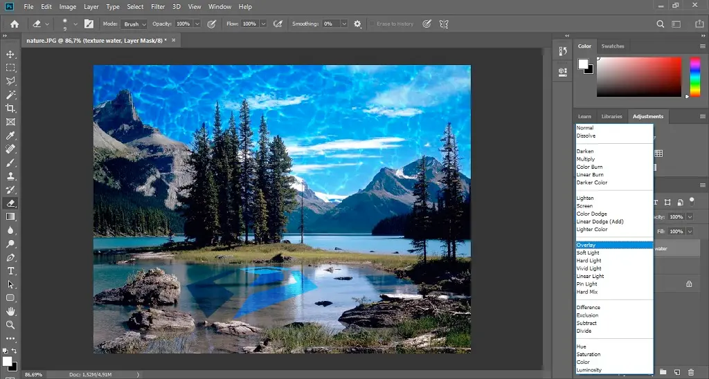Open the smoothing options gear
The height and width of the screenshot is (379, 709).
(x=358, y=24)
